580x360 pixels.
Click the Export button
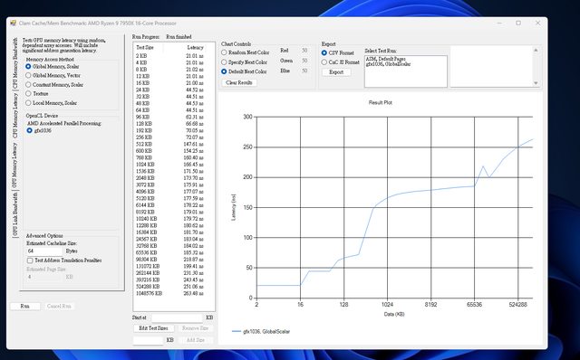pos(336,72)
